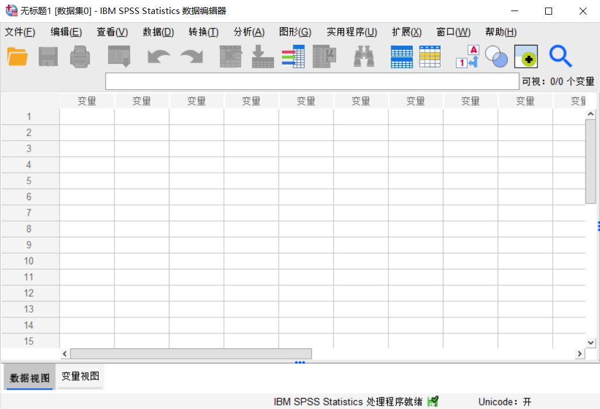This screenshot has height=409, width=600.
Task: Open search with the magnifying glass icon
Action: 561,57
